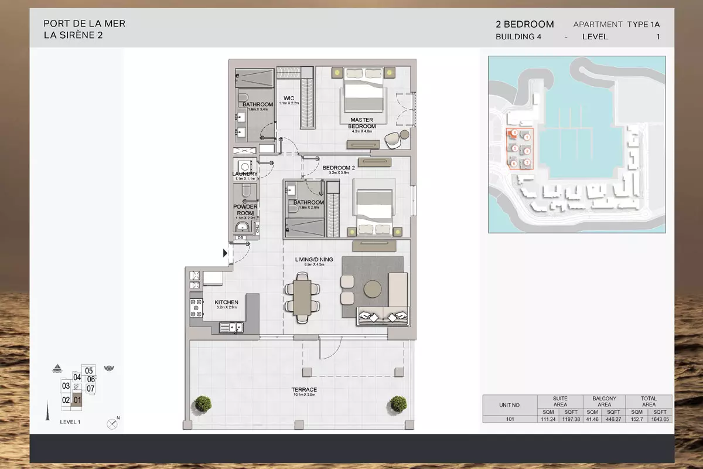Viewport: 703px width, 469px height.
Task: Click the Powder Room label
Action: tap(247, 210)
